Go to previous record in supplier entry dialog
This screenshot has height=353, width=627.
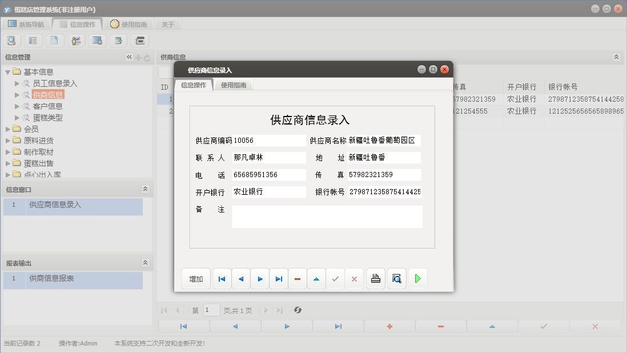240,279
